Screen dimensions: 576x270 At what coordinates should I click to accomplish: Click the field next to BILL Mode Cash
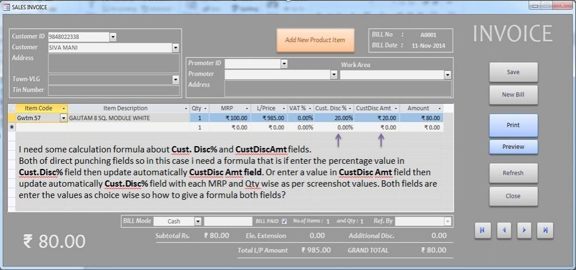pos(228,221)
